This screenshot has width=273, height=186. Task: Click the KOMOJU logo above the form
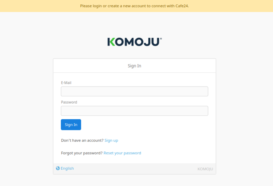(x=134, y=42)
